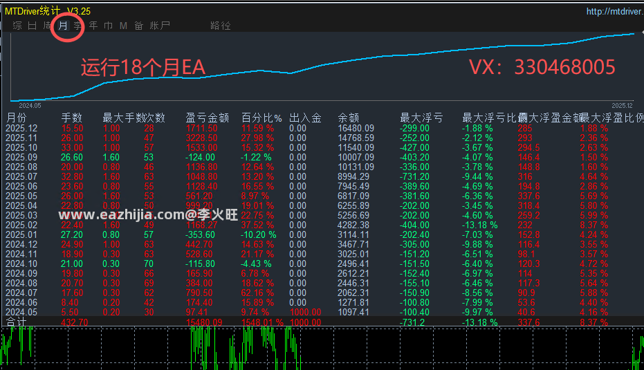Select the 2025.01 month row label
644x370 pixels.
[21, 235]
